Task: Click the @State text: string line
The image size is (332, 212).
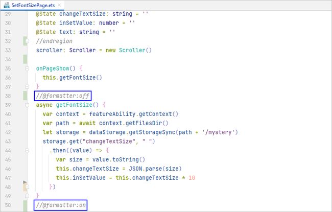Action: pyautogui.click(x=76, y=32)
